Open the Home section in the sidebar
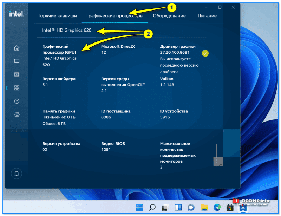This screenshot has height=216, width=281. (17, 48)
